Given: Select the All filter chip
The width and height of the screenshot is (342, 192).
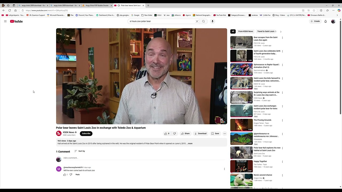Looking at the screenshot, I should tap(233, 31).
